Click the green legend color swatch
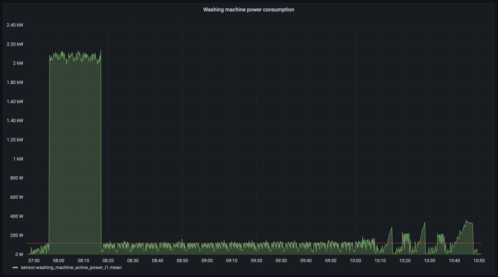Viewport: 498px width, 277px height. [15, 267]
